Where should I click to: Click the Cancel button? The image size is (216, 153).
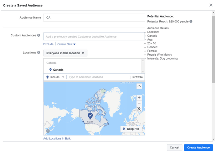[174, 148]
